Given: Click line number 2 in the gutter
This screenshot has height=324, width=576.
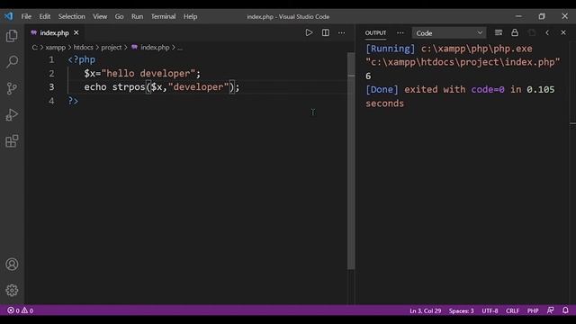Looking at the screenshot, I should [x=51, y=74].
